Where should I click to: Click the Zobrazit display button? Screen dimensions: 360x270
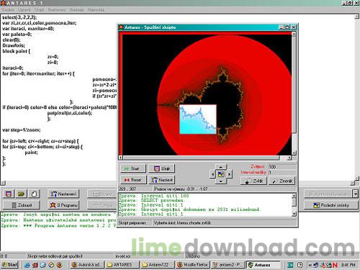tap(22, 205)
